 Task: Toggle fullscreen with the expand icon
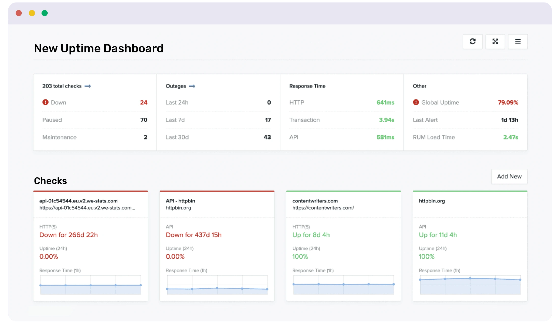coord(495,41)
